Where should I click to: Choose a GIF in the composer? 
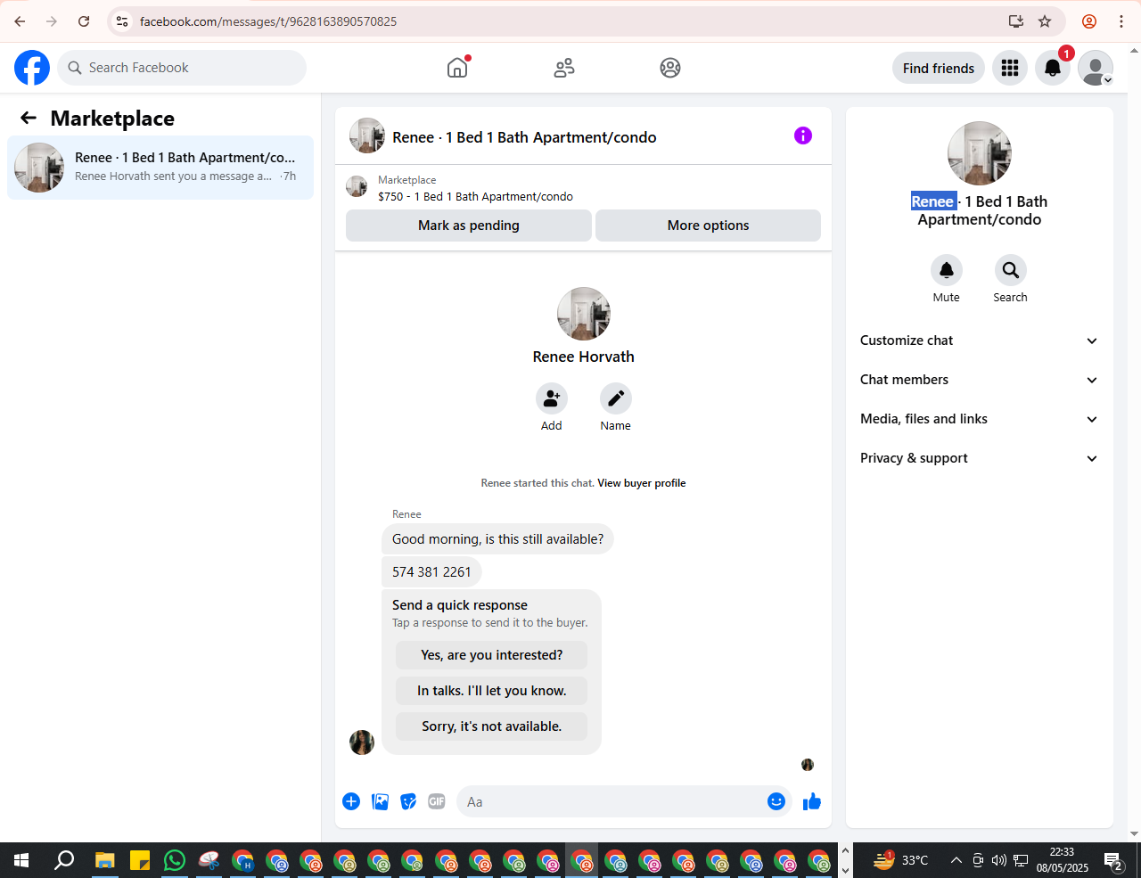437,801
